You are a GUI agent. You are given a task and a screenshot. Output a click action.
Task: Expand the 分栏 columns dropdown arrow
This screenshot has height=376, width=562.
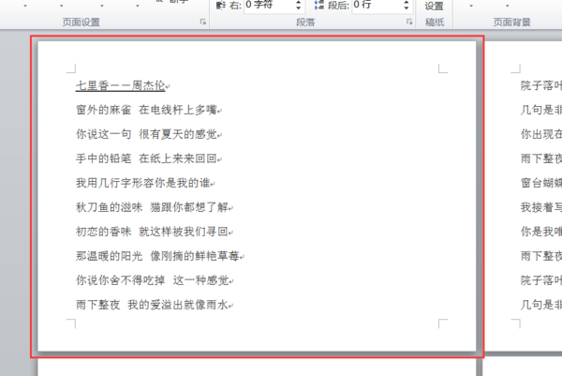pyautogui.click(x=138, y=7)
